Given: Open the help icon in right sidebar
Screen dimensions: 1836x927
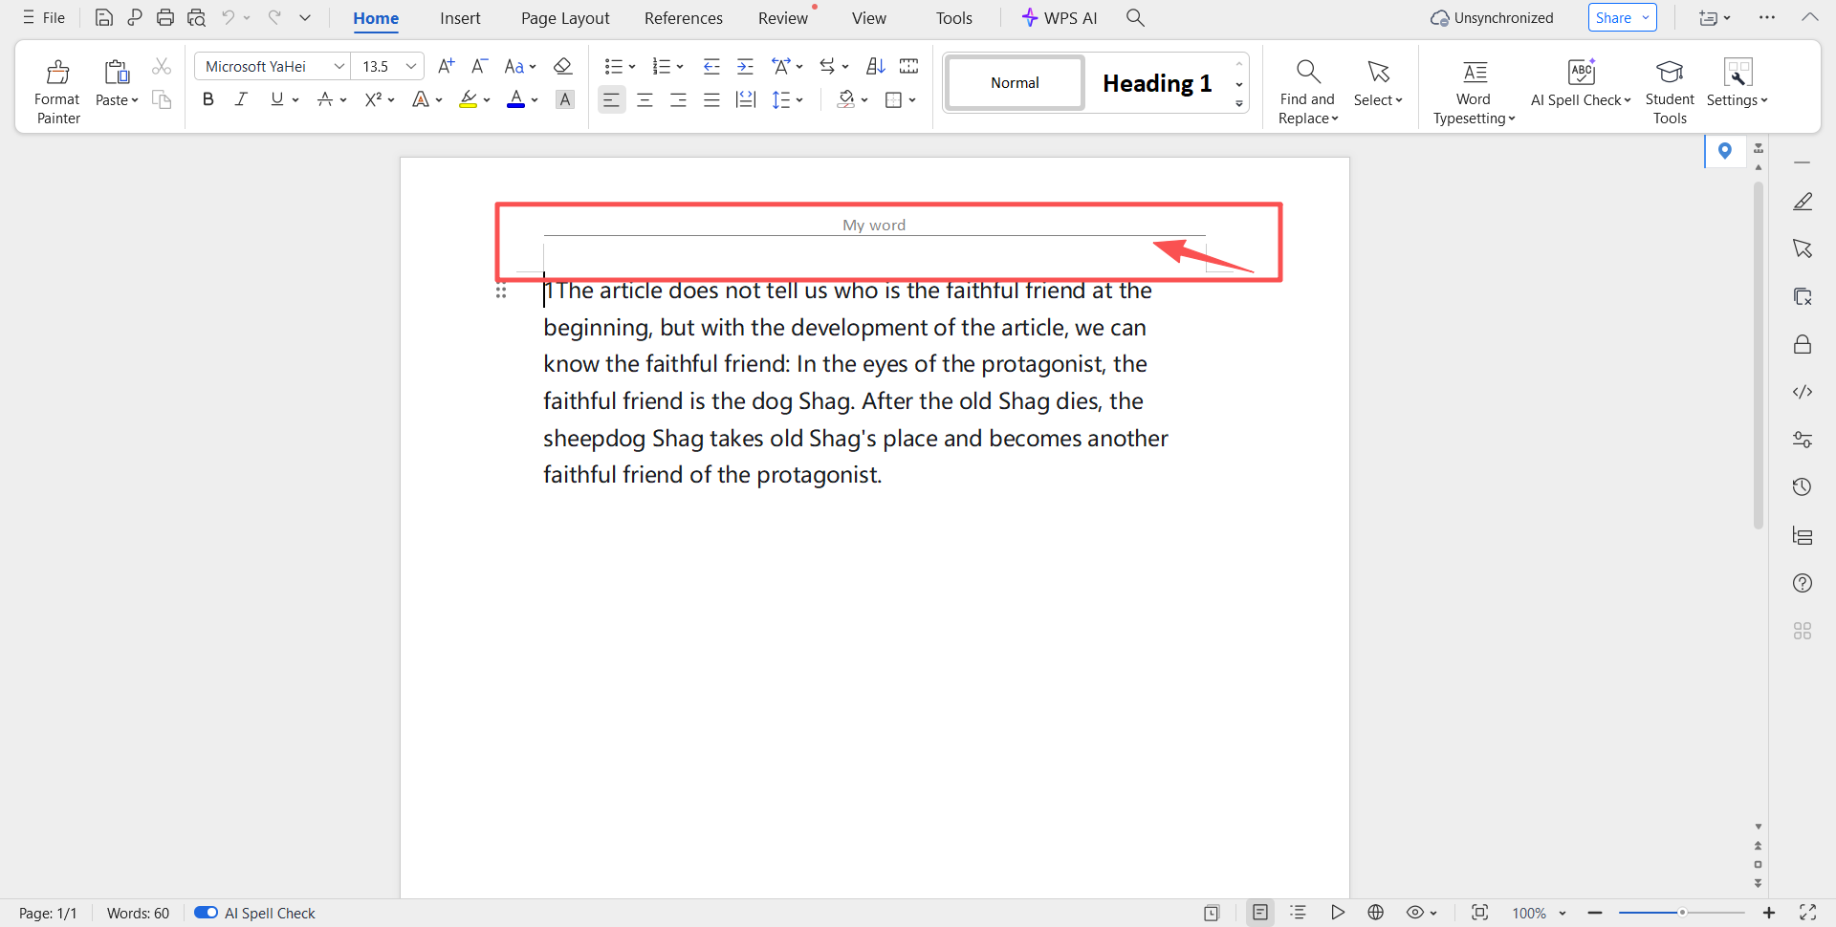Looking at the screenshot, I should point(1802,583).
